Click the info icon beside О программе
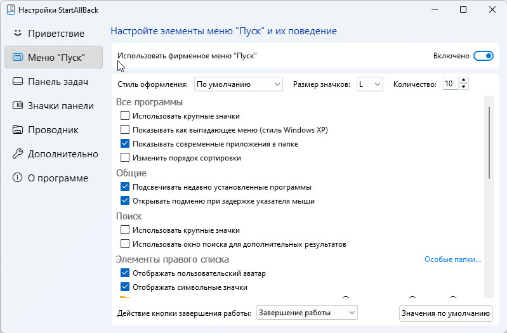Viewport: 507px width, 333px height. click(18, 178)
